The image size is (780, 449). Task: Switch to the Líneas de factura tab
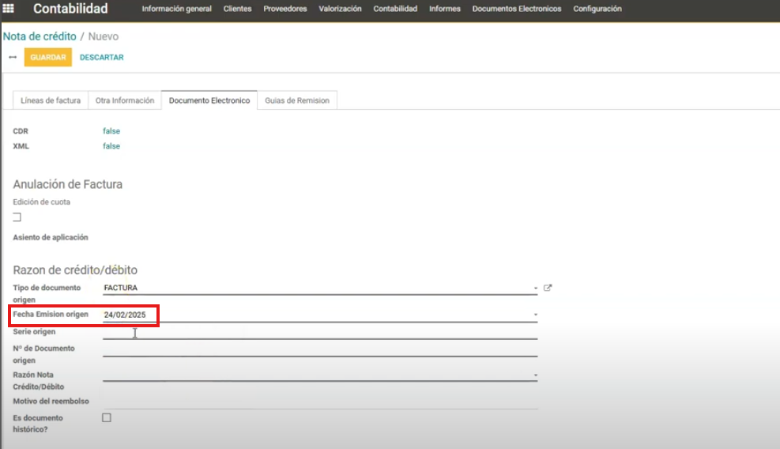tap(51, 100)
